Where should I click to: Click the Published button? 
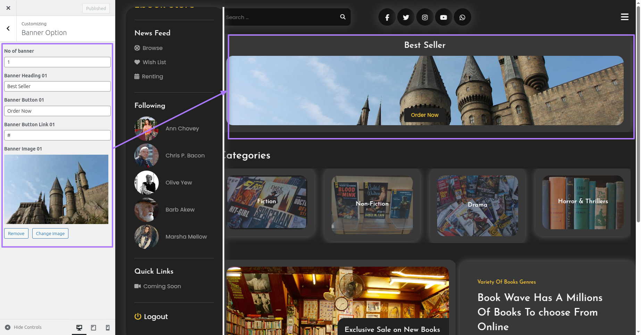click(96, 8)
